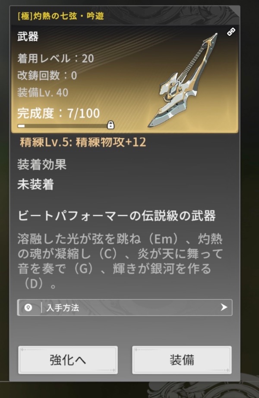Click the 装備Lv. 40 text
Viewport: 259px width, 398px height.
(x=43, y=93)
